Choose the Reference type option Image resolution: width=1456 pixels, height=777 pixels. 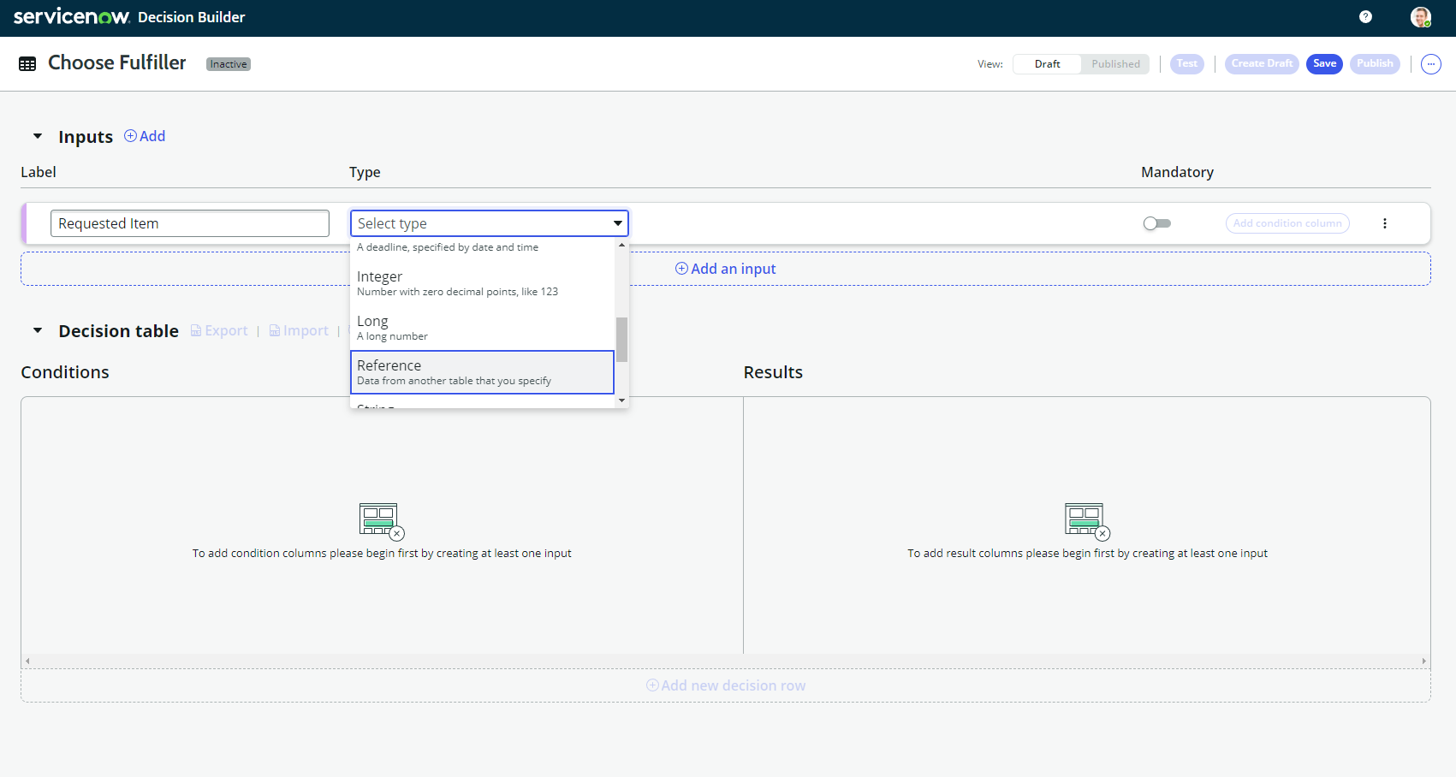[482, 372]
